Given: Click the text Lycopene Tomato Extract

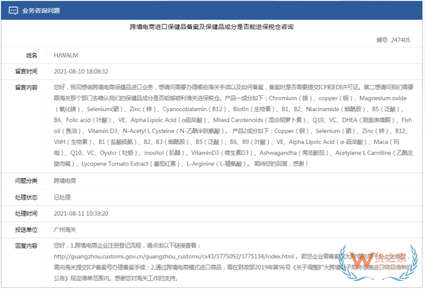Looking at the screenshot, I should coord(115,164).
